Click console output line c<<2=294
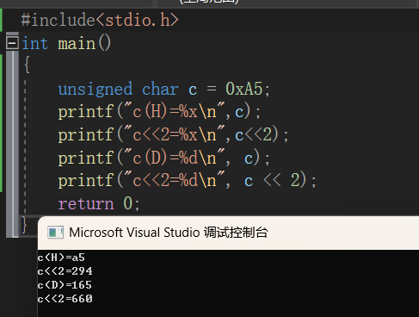 (65, 271)
